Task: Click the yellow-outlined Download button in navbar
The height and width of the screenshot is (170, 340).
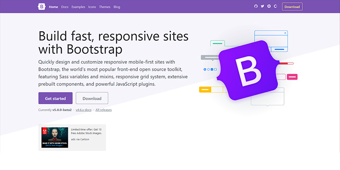Action: 292,7
